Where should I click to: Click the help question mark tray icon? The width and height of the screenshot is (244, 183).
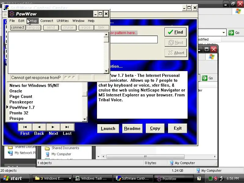tap(199, 178)
